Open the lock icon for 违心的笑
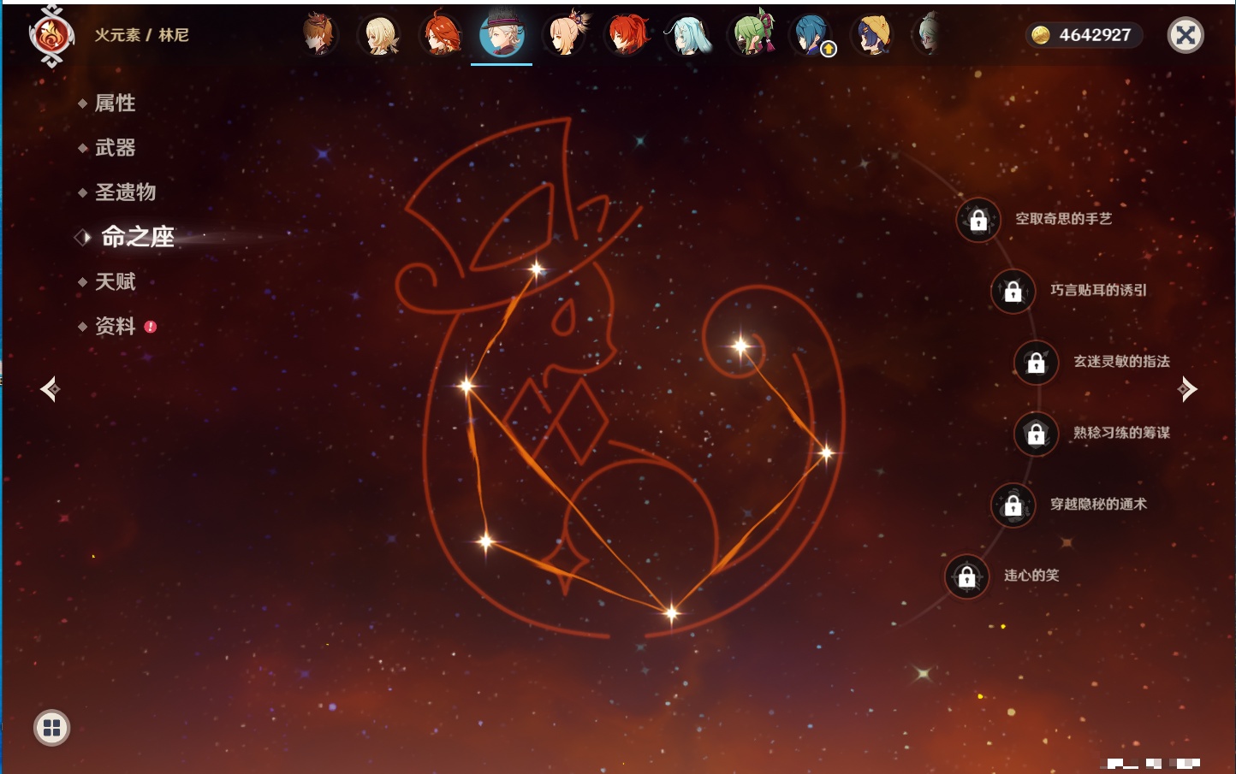 pyautogui.click(x=967, y=576)
